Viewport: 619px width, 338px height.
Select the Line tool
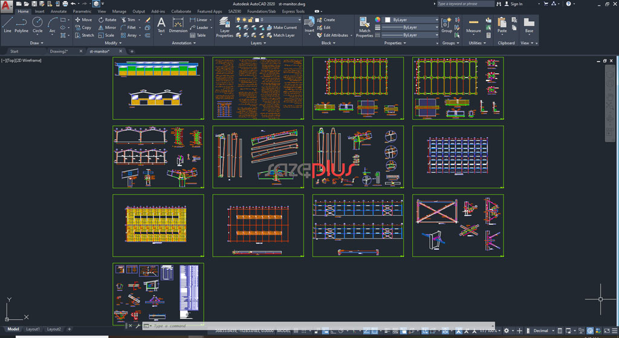pyautogui.click(x=7, y=25)
